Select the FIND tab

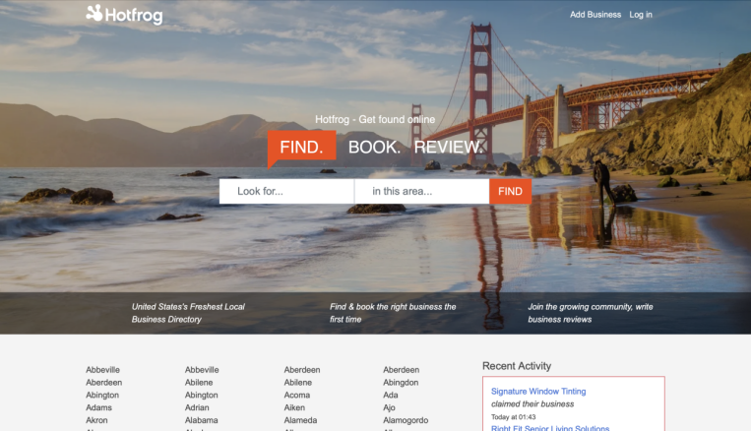pos(302,147)
